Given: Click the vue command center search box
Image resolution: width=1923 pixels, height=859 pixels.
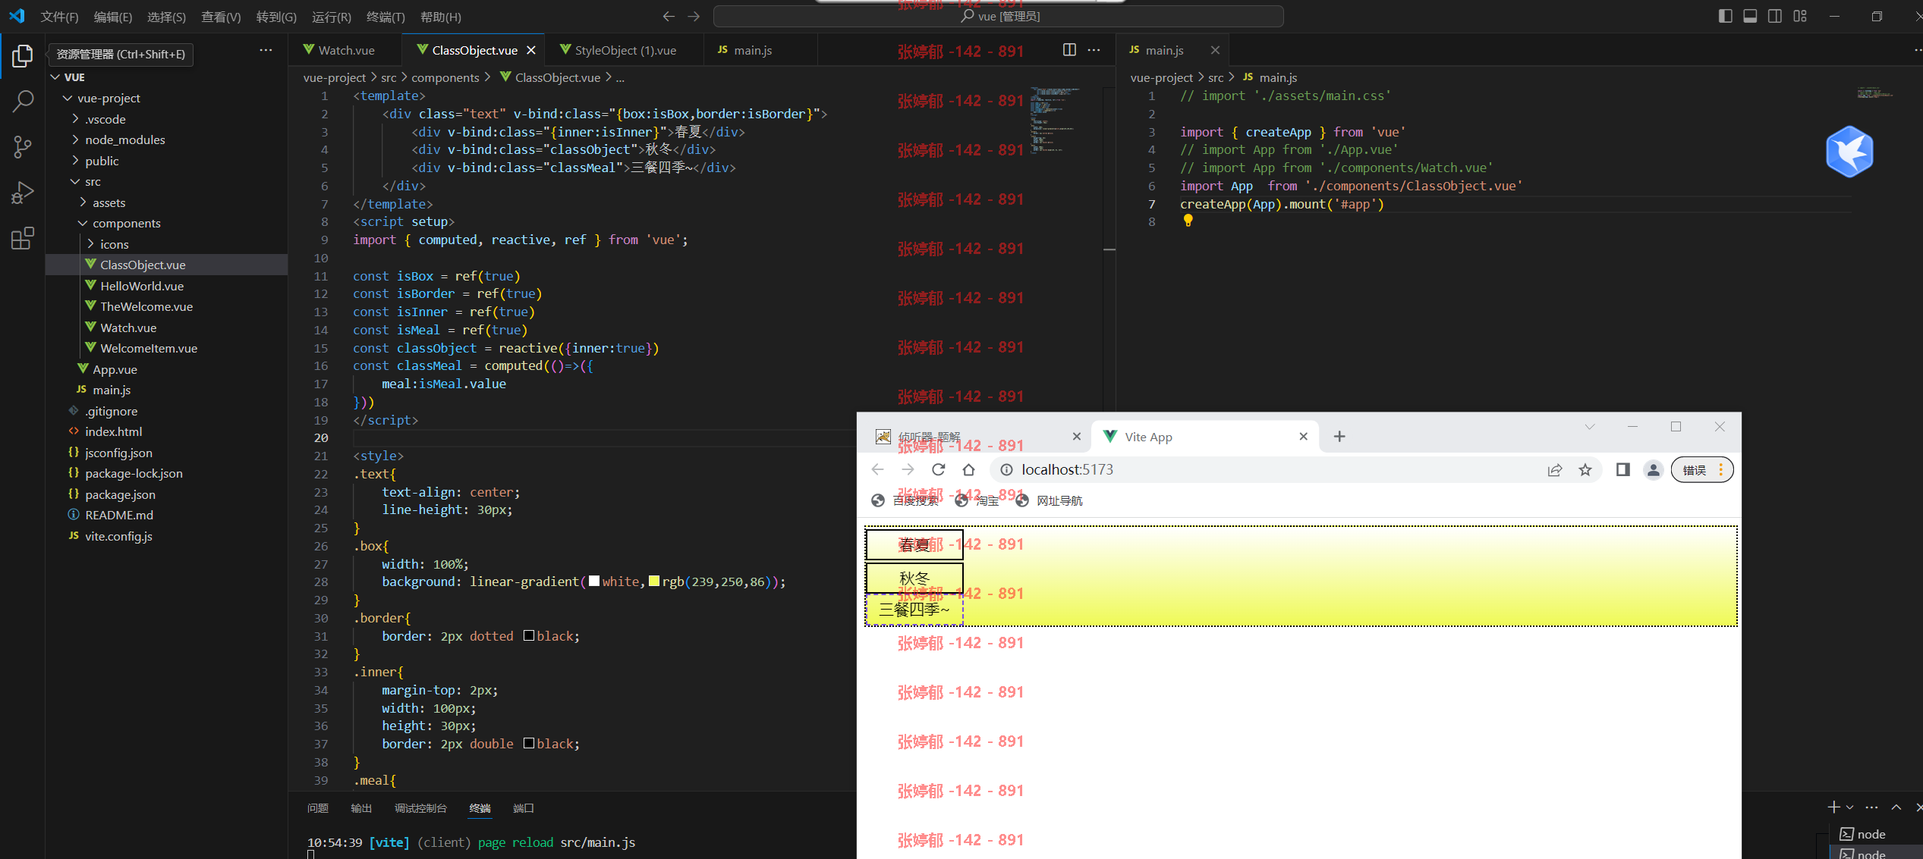Looking at the screenshot, I should coord(999,16).
